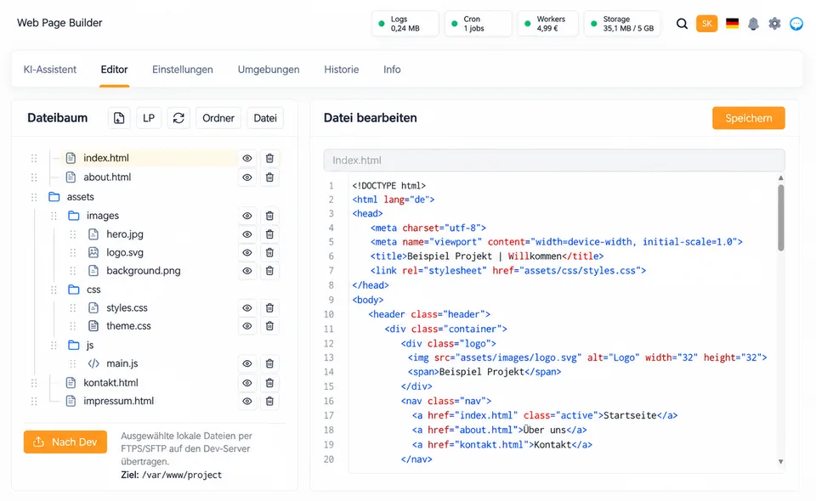The height and width of the screenshot is (501, 816).
Task: Open the Info tab
Action: tap(392, 70)
